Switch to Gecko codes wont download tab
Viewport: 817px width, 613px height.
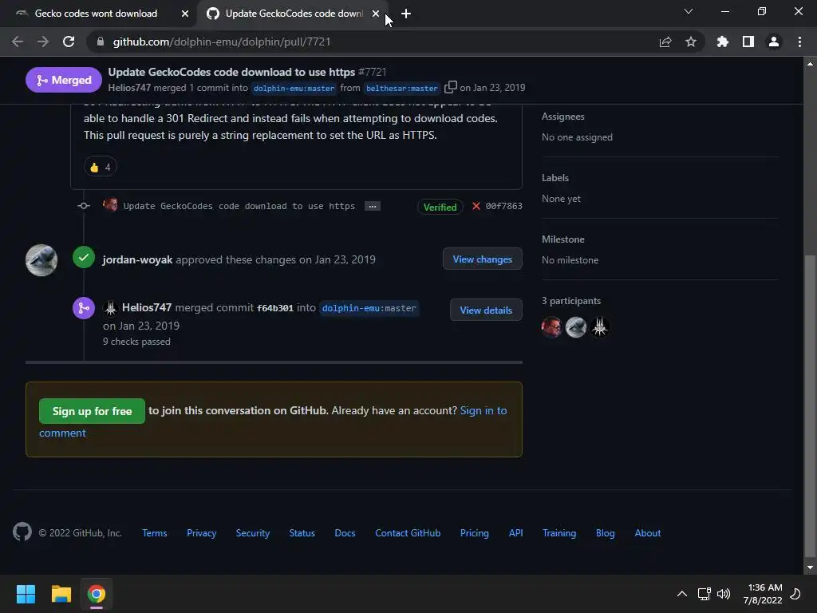click(x=96, y=14)
